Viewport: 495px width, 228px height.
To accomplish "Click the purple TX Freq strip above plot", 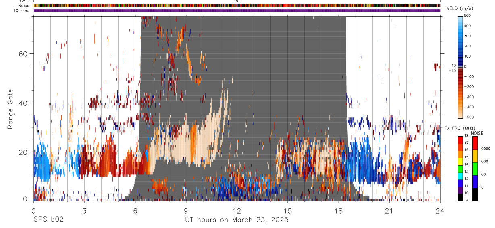I will [x=237, y=10].
